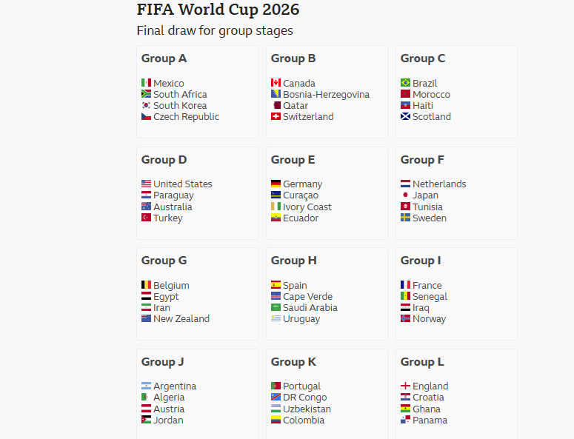
Task: Click the United States flag icon
Action: click(x=146, y=184)
